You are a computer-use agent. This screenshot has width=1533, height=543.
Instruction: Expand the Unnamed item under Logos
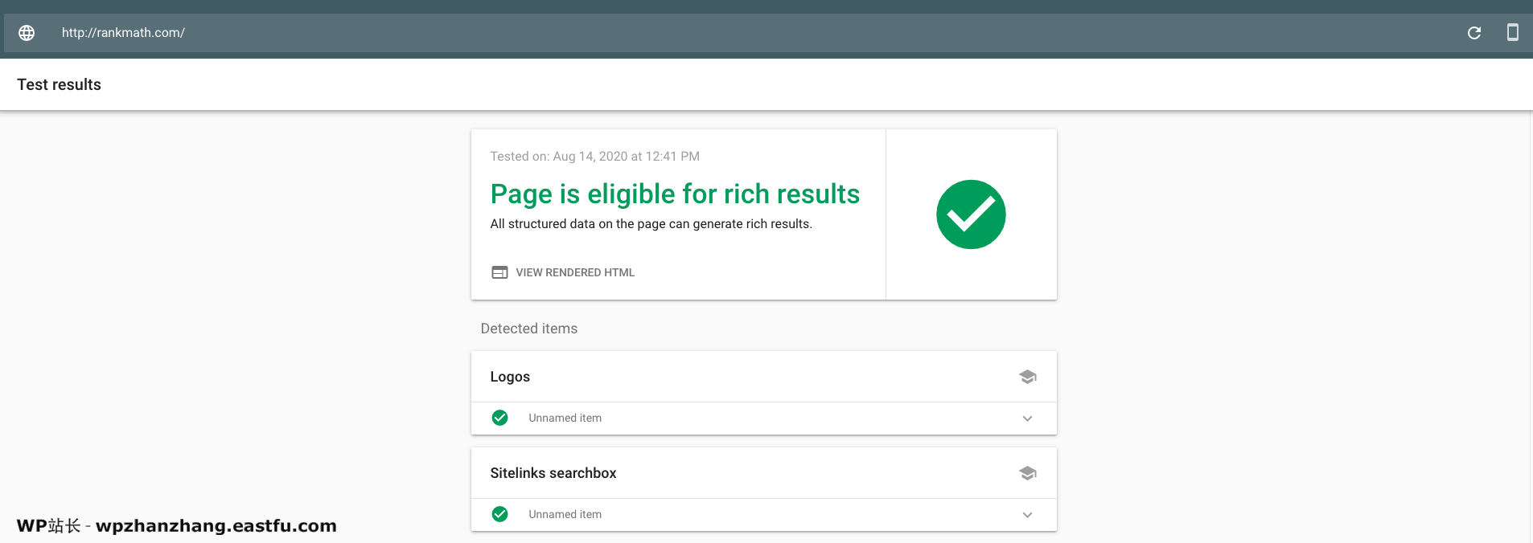[1026, 418]
